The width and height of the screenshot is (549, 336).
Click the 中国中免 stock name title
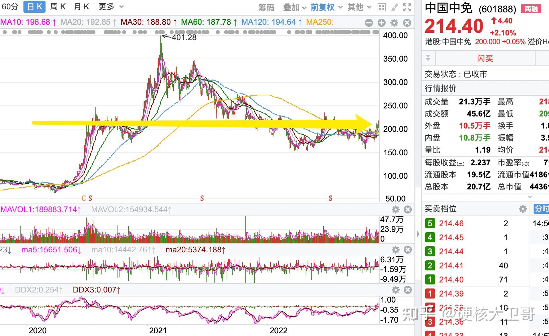click(x=449, y=8)
